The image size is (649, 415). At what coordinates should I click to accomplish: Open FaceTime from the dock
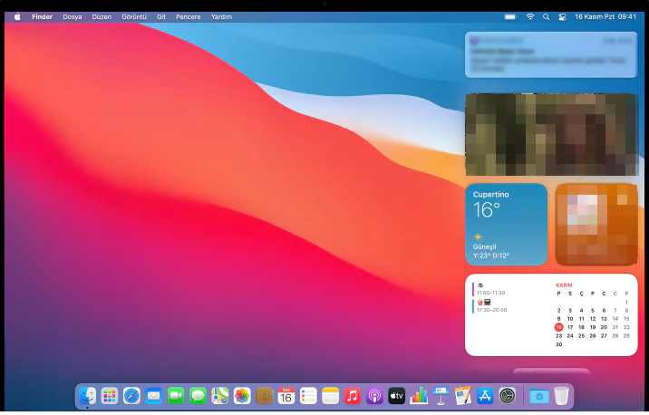point(176,396)
